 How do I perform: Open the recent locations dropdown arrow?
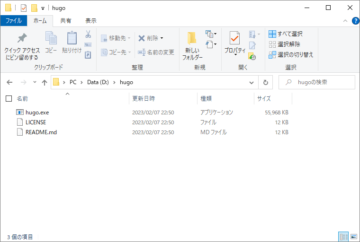(35, 82)
